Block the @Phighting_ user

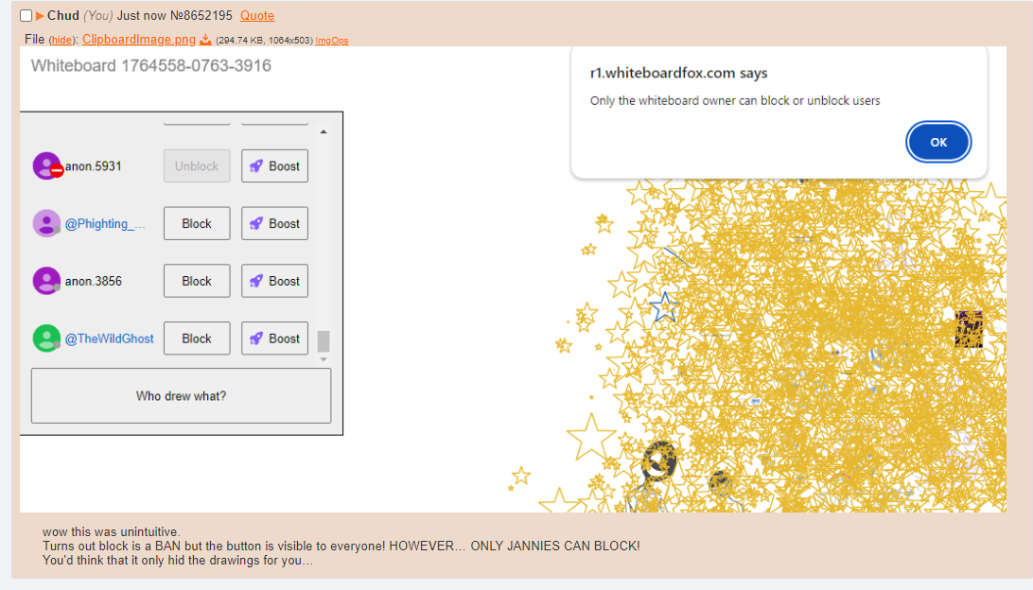click(197, 224)
